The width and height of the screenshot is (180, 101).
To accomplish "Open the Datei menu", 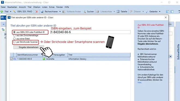I will (3, 7).
